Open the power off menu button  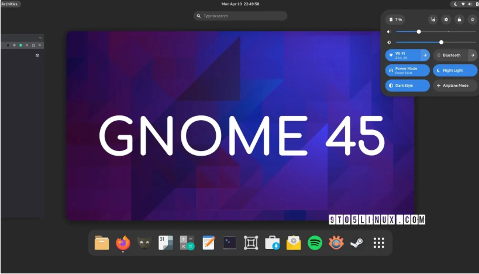pyautogui.click(x=473, y=19)
